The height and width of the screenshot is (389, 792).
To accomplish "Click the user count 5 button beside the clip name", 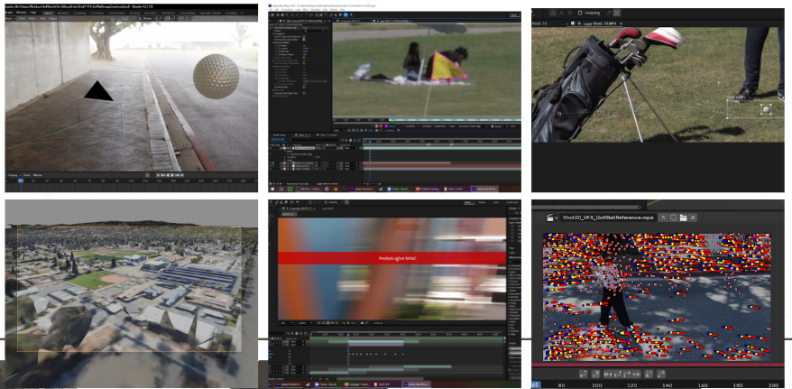I will [x=662, y=218].
